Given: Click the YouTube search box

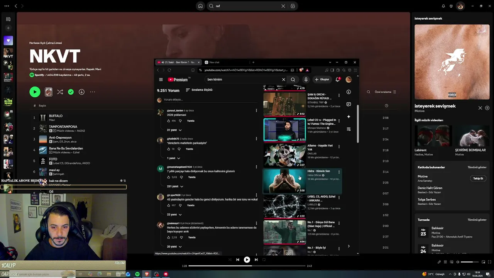Looking at the screenshot, I should pos(243,80).
